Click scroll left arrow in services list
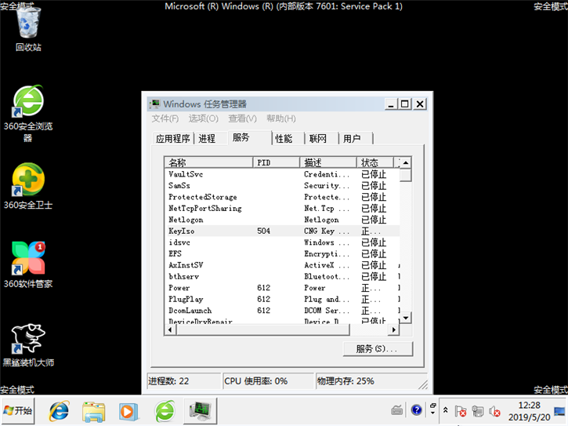 pos(170,330)
